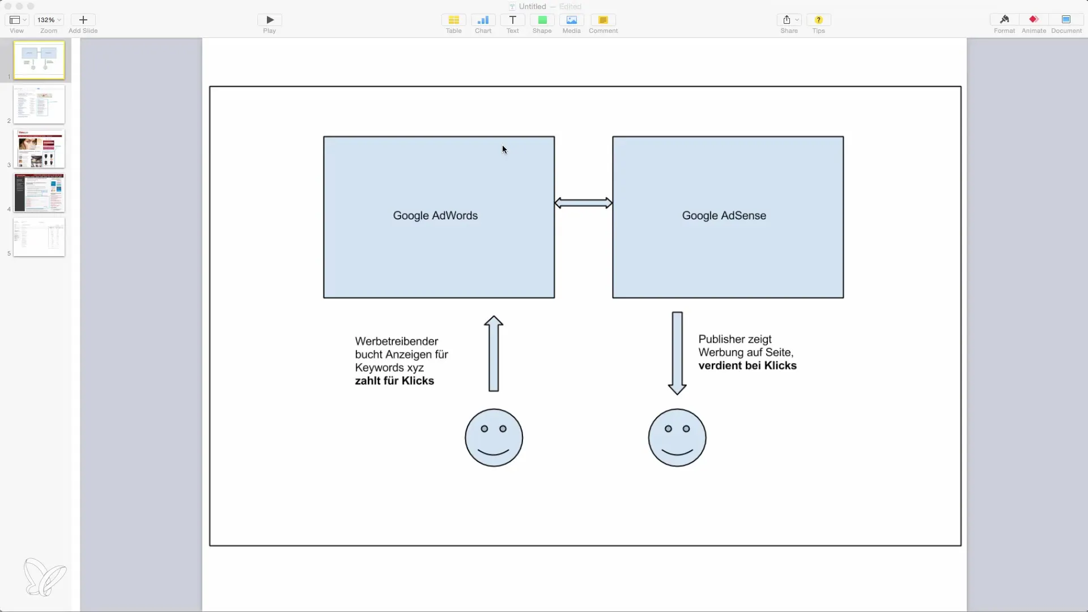
Task: Select slide 4 thumbnail in navigator
Action: [x=39, y=193]
